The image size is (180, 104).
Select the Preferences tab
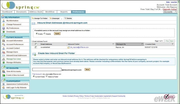pos(78,12)
